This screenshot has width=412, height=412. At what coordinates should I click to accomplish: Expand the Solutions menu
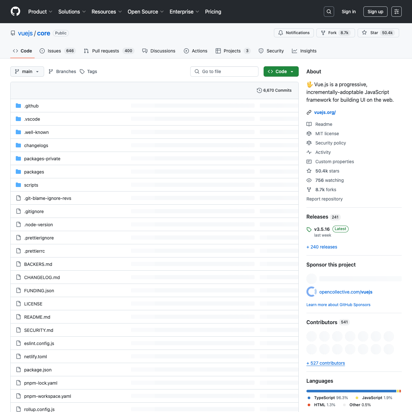72,12
